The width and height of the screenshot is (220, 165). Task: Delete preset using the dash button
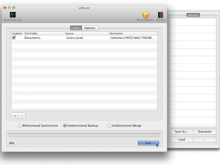coord(205,139)
